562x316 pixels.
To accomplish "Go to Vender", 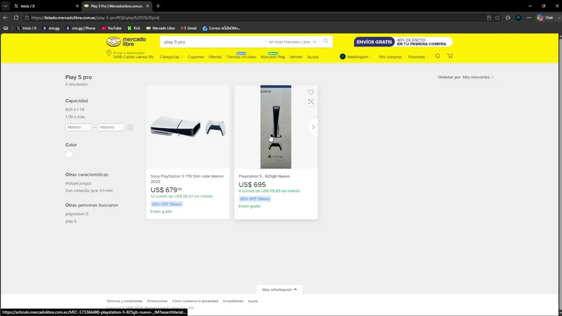I will 296,57.
